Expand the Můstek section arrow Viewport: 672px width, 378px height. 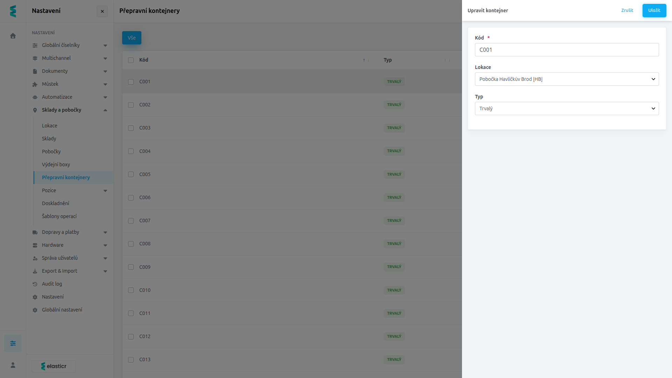(105, 84)
